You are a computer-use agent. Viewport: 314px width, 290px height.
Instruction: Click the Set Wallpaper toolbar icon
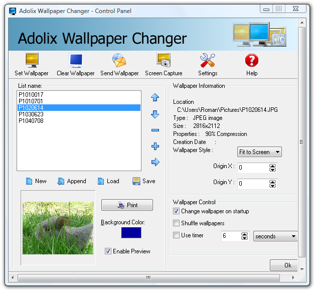coord(32,60)
